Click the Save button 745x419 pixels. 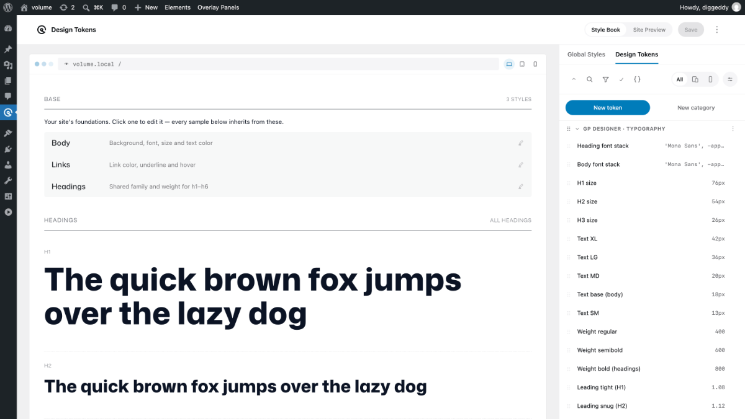[691, 30]
